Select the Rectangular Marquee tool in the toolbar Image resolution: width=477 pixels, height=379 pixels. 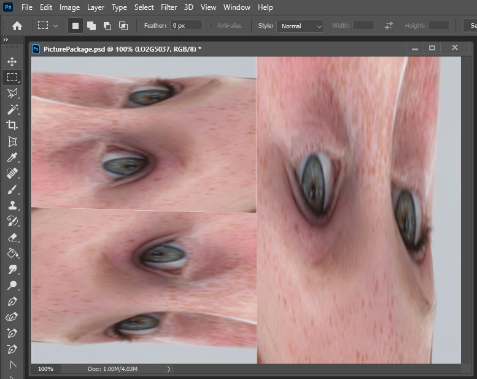[x=12, y=77]
